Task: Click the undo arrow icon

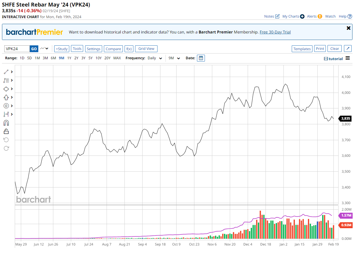Action: pos(6,140)
